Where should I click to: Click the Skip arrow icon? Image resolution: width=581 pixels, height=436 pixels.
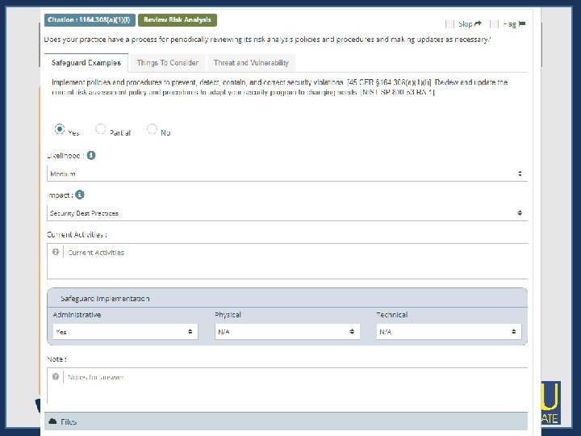(478, 23)
